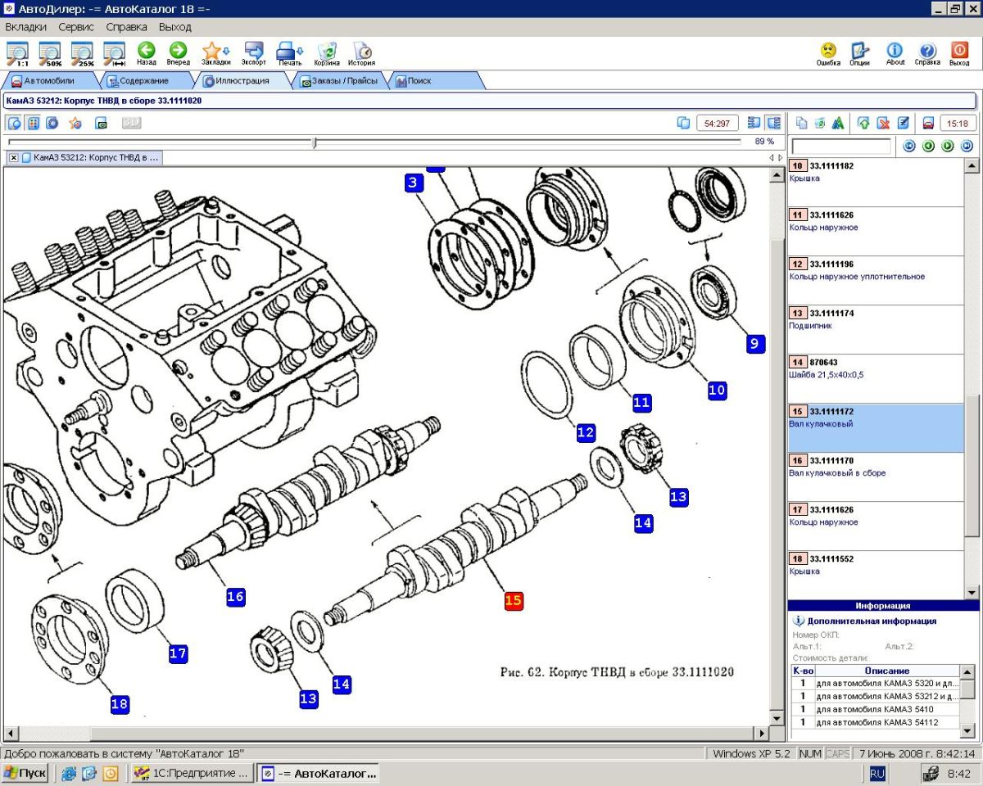Click the red X delete icon
The image size is (983, 786).
[x=883, y=123]
